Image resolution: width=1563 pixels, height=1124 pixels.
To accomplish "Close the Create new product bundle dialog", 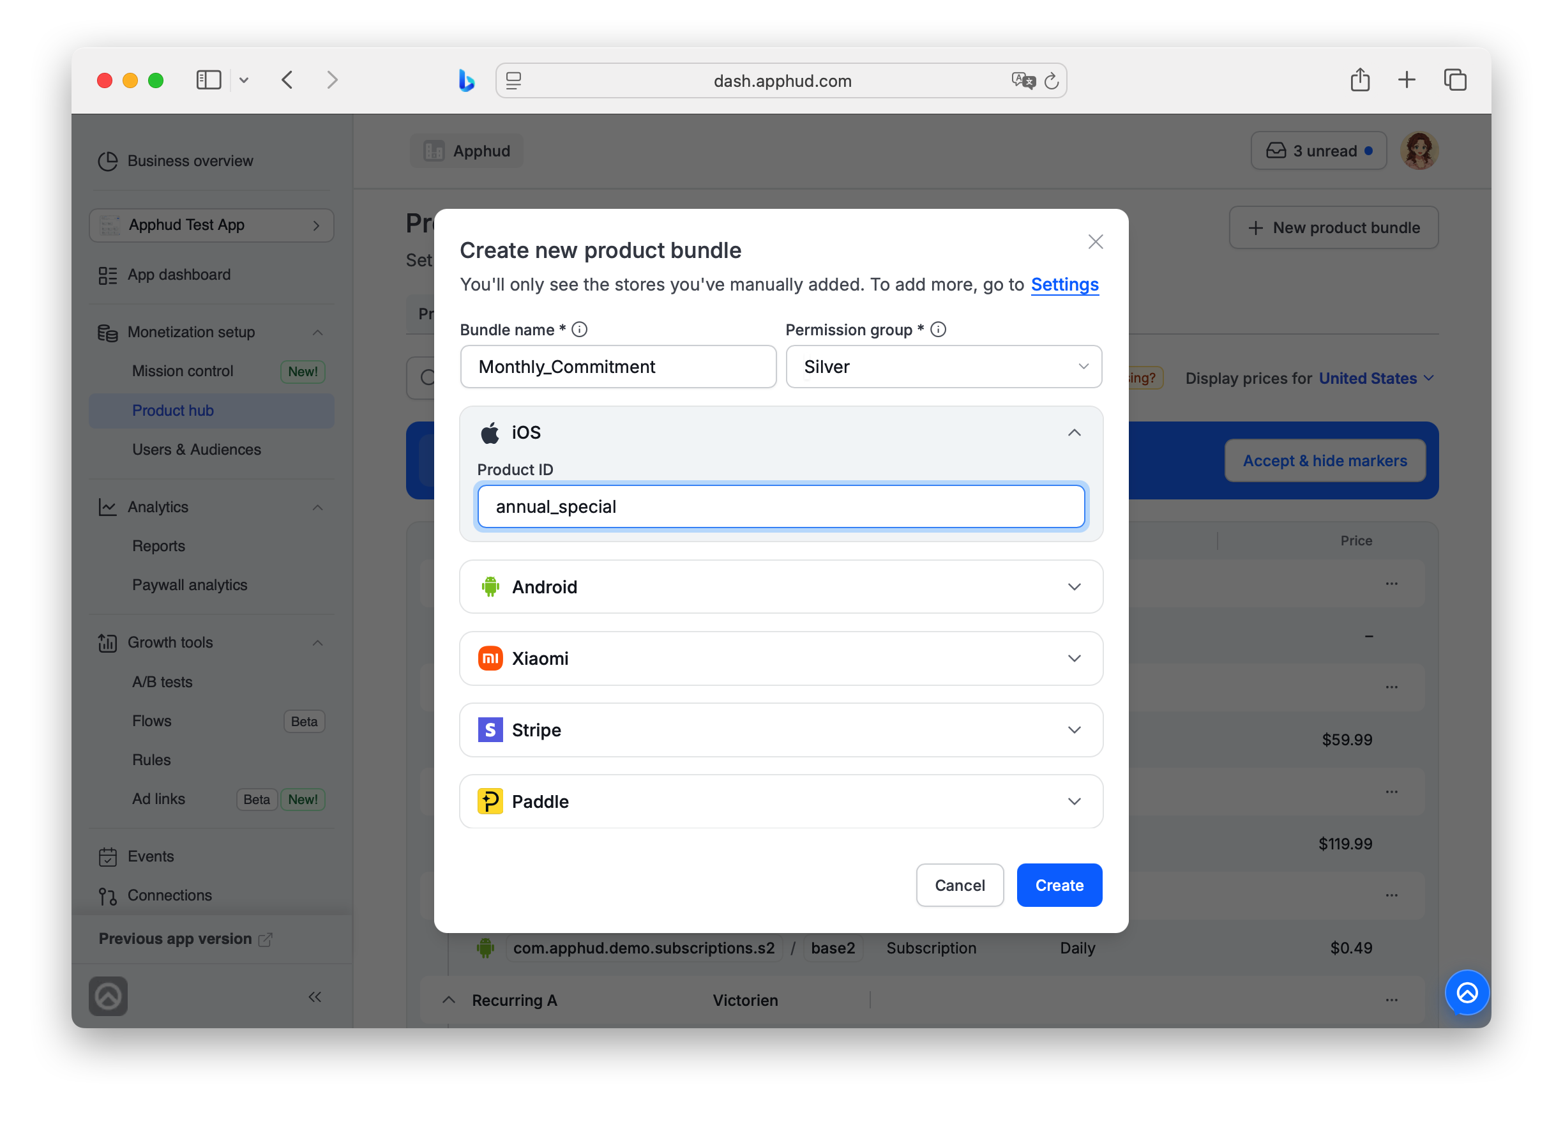I will [x=1095, y=242].
